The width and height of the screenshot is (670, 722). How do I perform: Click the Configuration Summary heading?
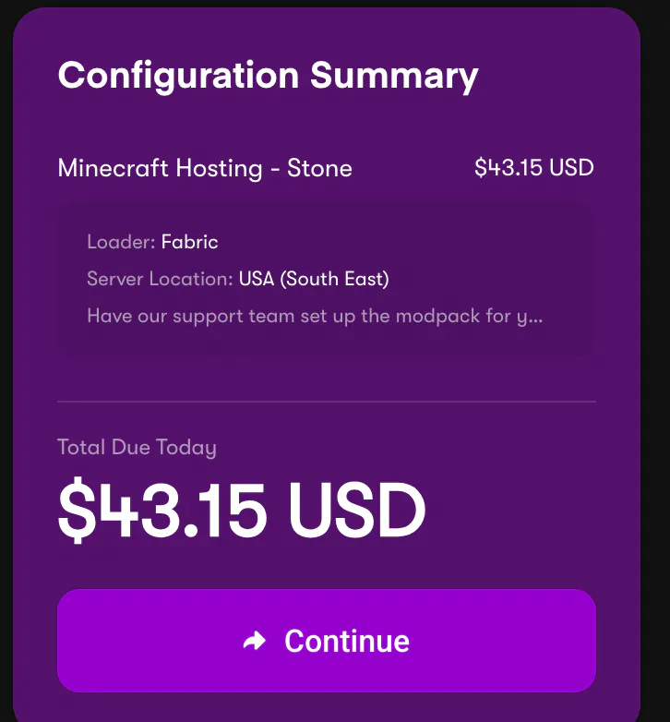click(x=268, y=75)
